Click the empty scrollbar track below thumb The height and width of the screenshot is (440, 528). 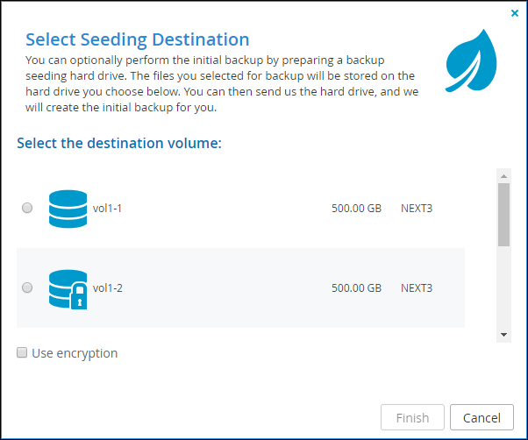click(x=503, y=287)
